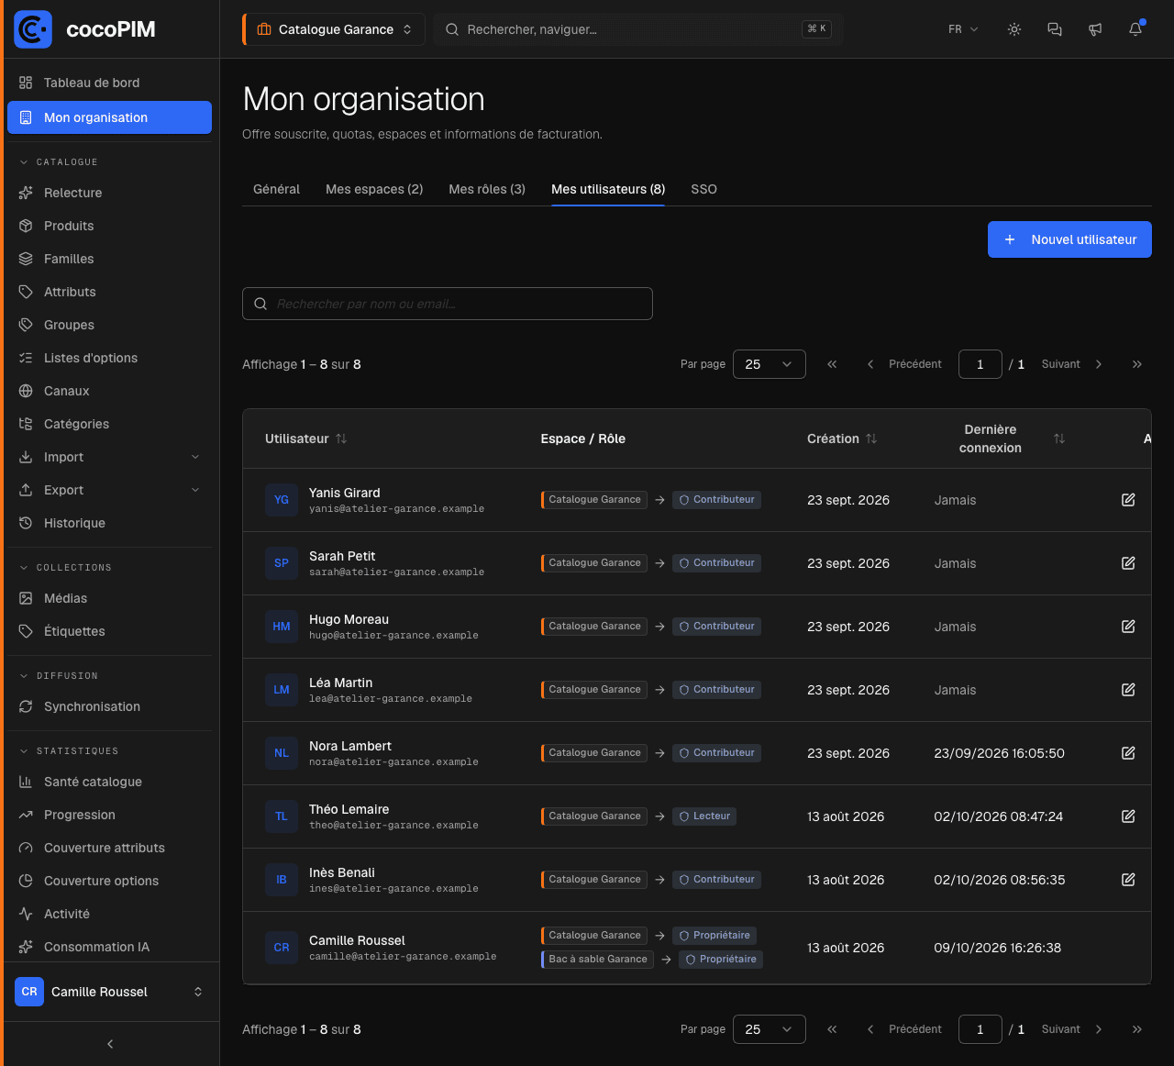The width and height of the screenshot is (1174, 1066).
Task: Edit user Hugo Moreau
Action: pyautogui.click(x=1128, y=627)
